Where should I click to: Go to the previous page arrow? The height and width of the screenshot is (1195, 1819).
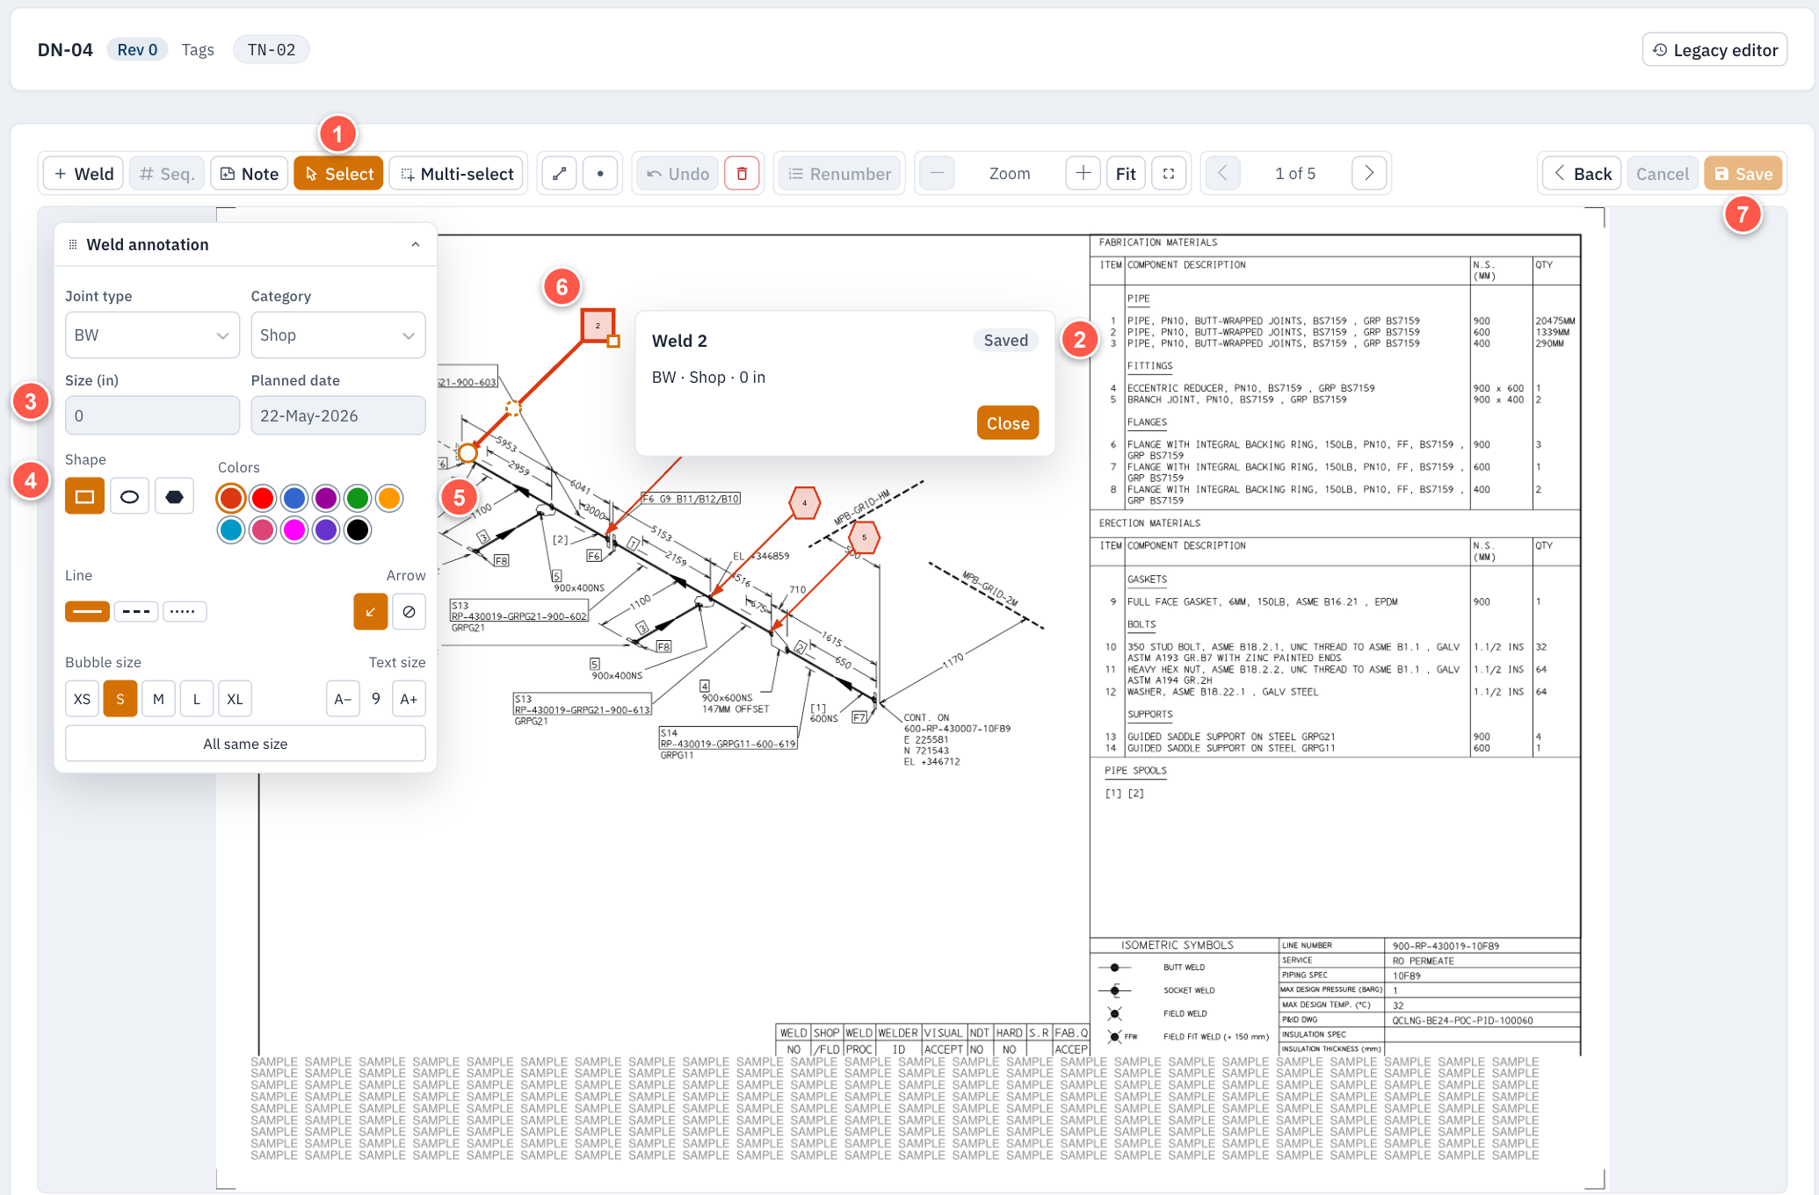point(1222,173)
